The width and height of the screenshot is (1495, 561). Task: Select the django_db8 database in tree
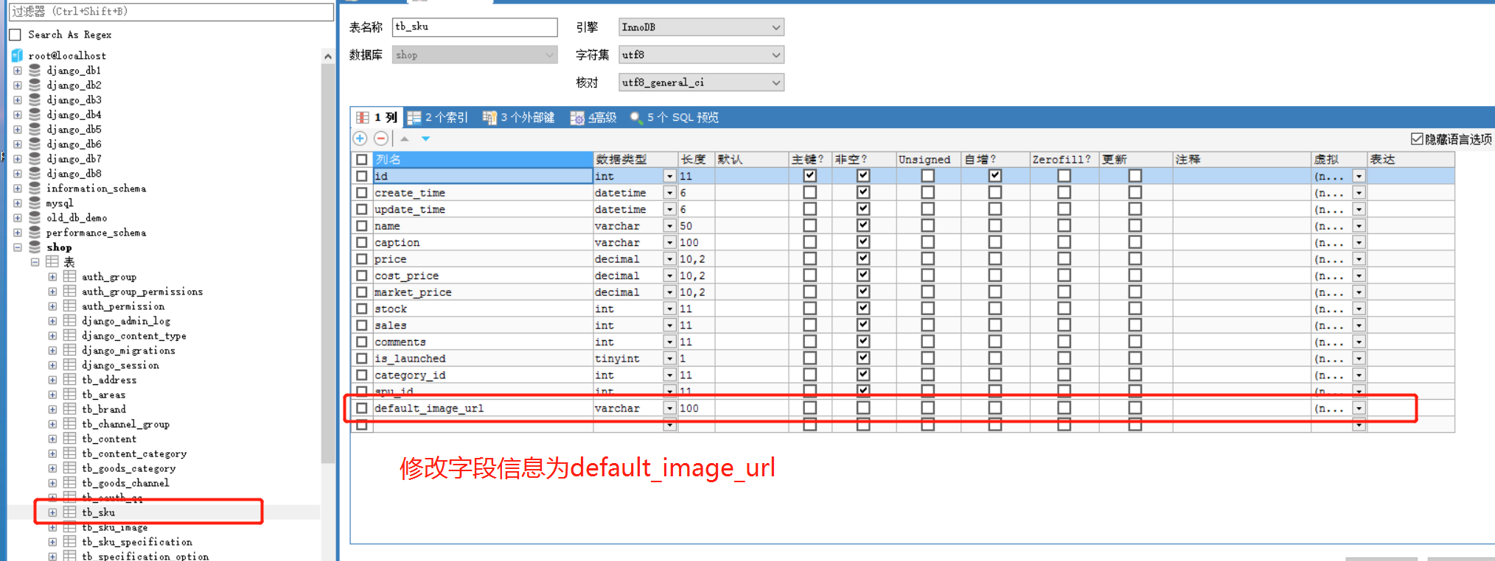pos(74,173)
